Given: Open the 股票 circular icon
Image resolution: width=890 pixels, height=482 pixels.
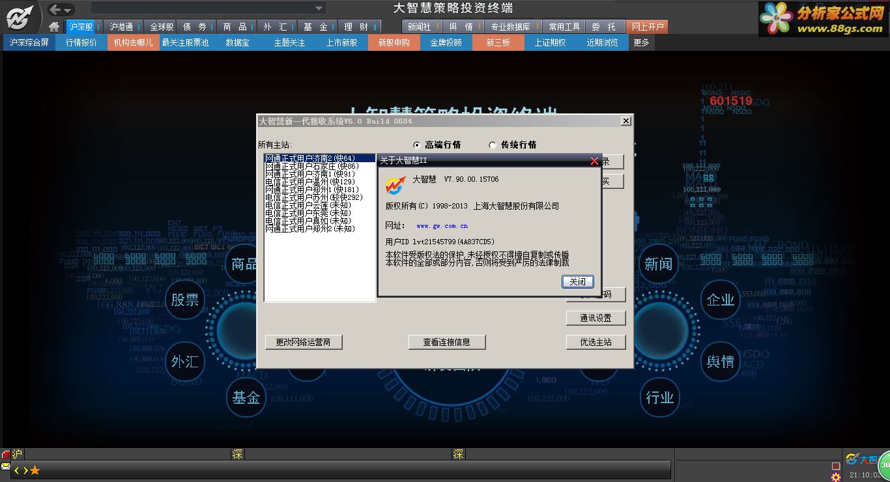Looking at the screenshot, I should [x=184, y=300].
